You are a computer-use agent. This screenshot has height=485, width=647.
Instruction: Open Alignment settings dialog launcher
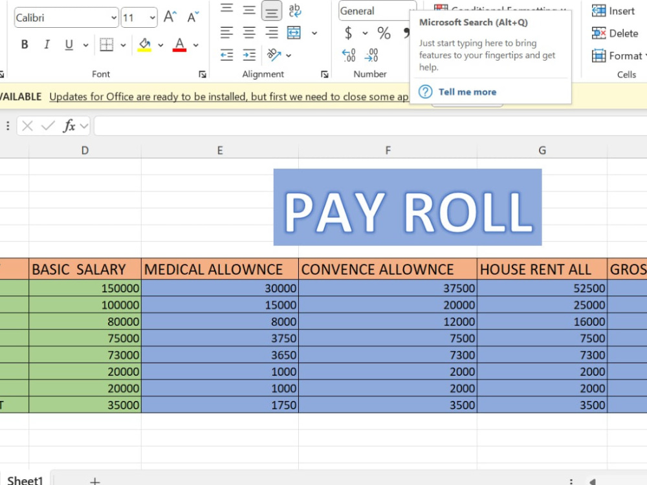click(x=325, y=74)
